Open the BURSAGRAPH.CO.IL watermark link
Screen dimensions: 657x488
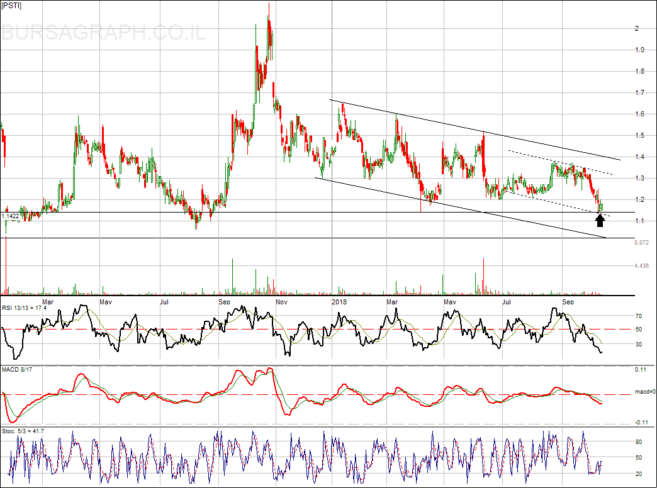[x=104, y=33]
